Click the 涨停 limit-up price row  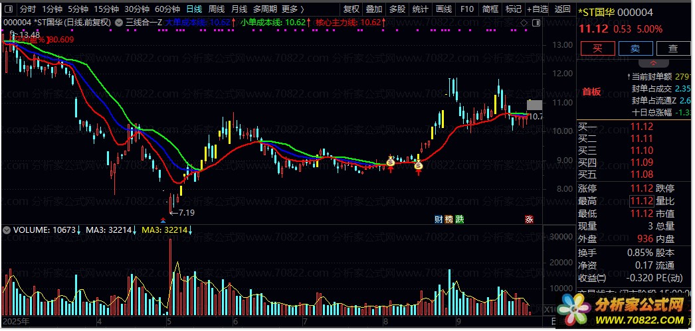616,188
